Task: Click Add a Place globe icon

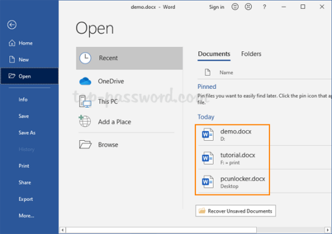Action: pyautogui.click(x=85, y=121)
